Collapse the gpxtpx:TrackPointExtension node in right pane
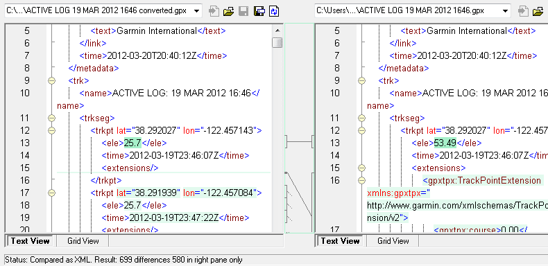The width and height of the screenshot is (548, 266). pyautogui.click(x=361, y=181)
